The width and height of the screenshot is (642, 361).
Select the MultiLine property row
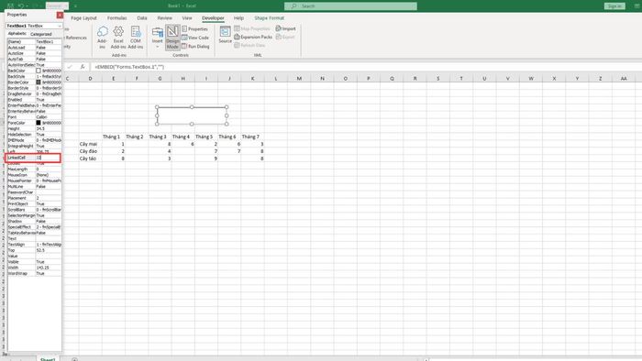35,186
